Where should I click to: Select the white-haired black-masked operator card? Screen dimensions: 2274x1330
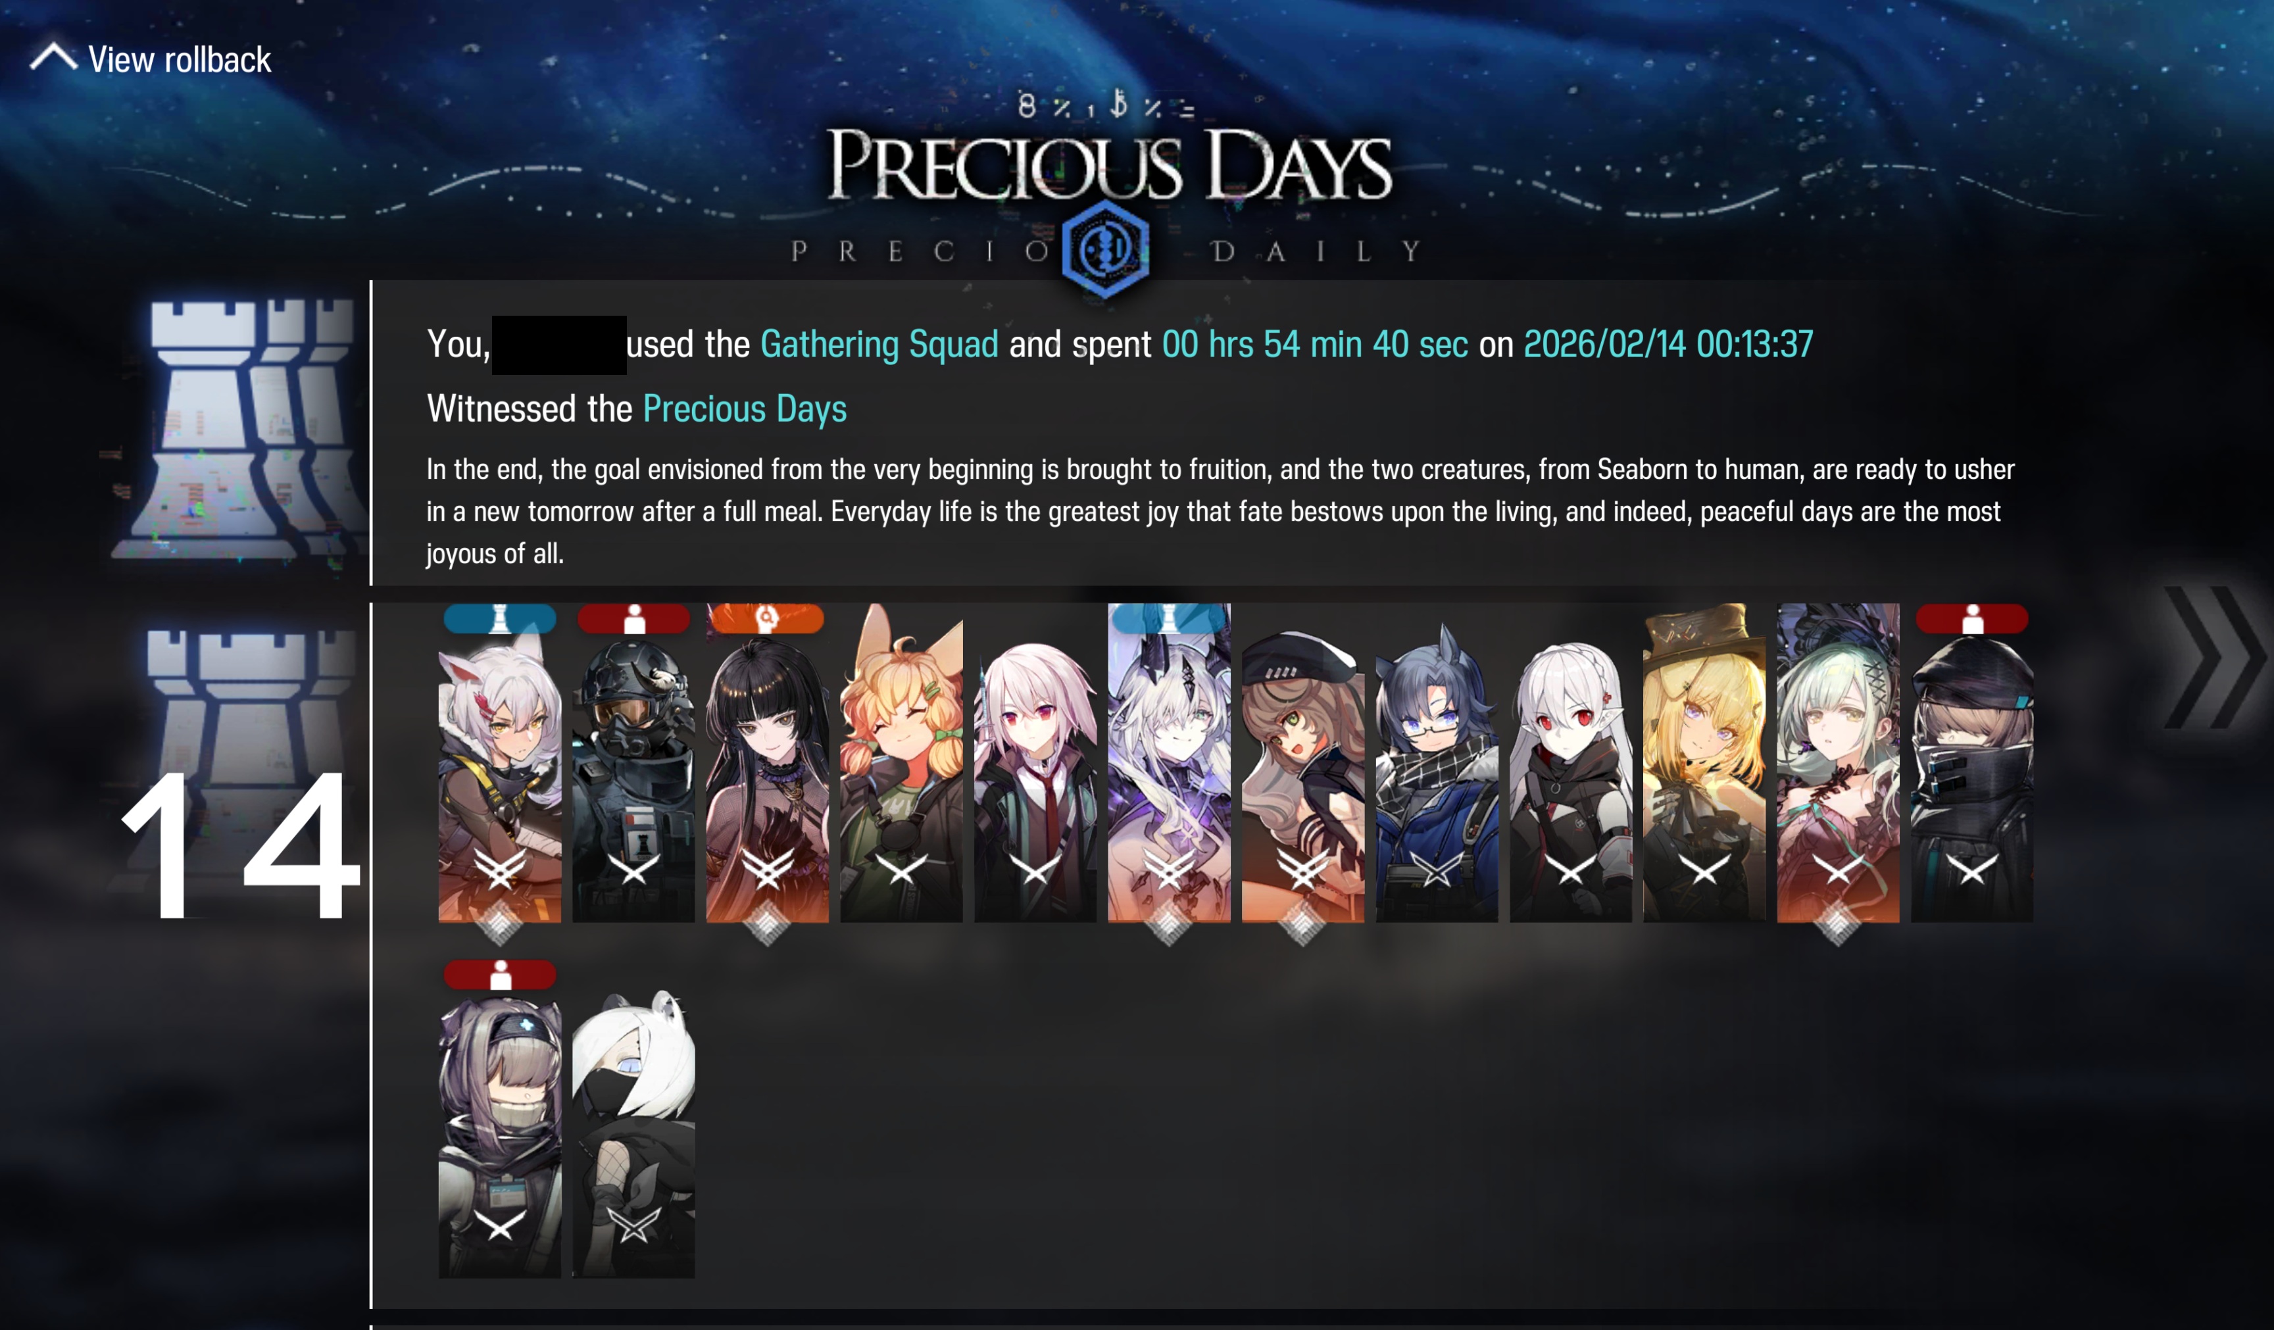[633, 1133]
